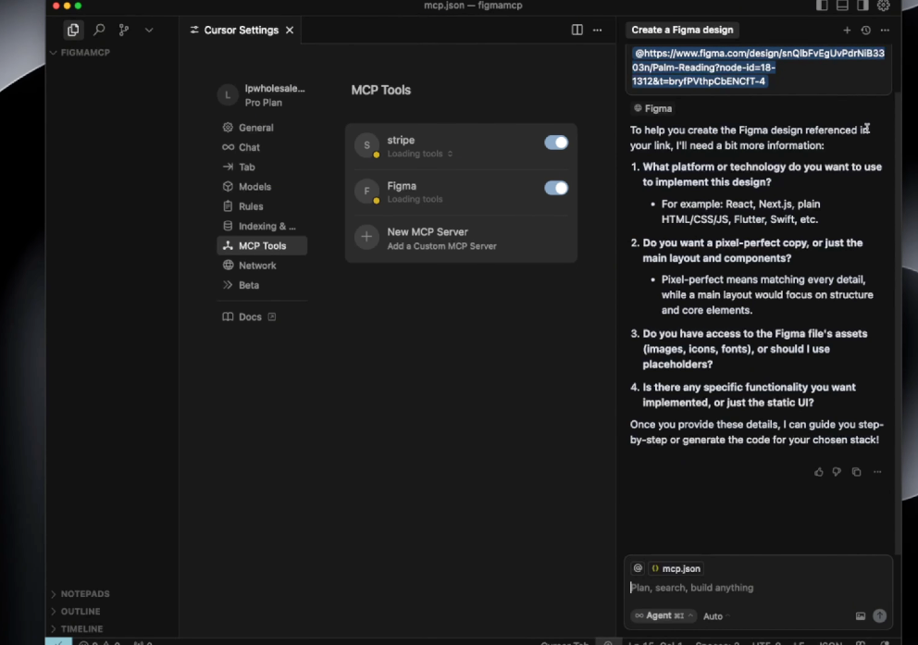918x645 pixels.
Task: Open the Manage gear in the title bar
Action: [884, 6]
